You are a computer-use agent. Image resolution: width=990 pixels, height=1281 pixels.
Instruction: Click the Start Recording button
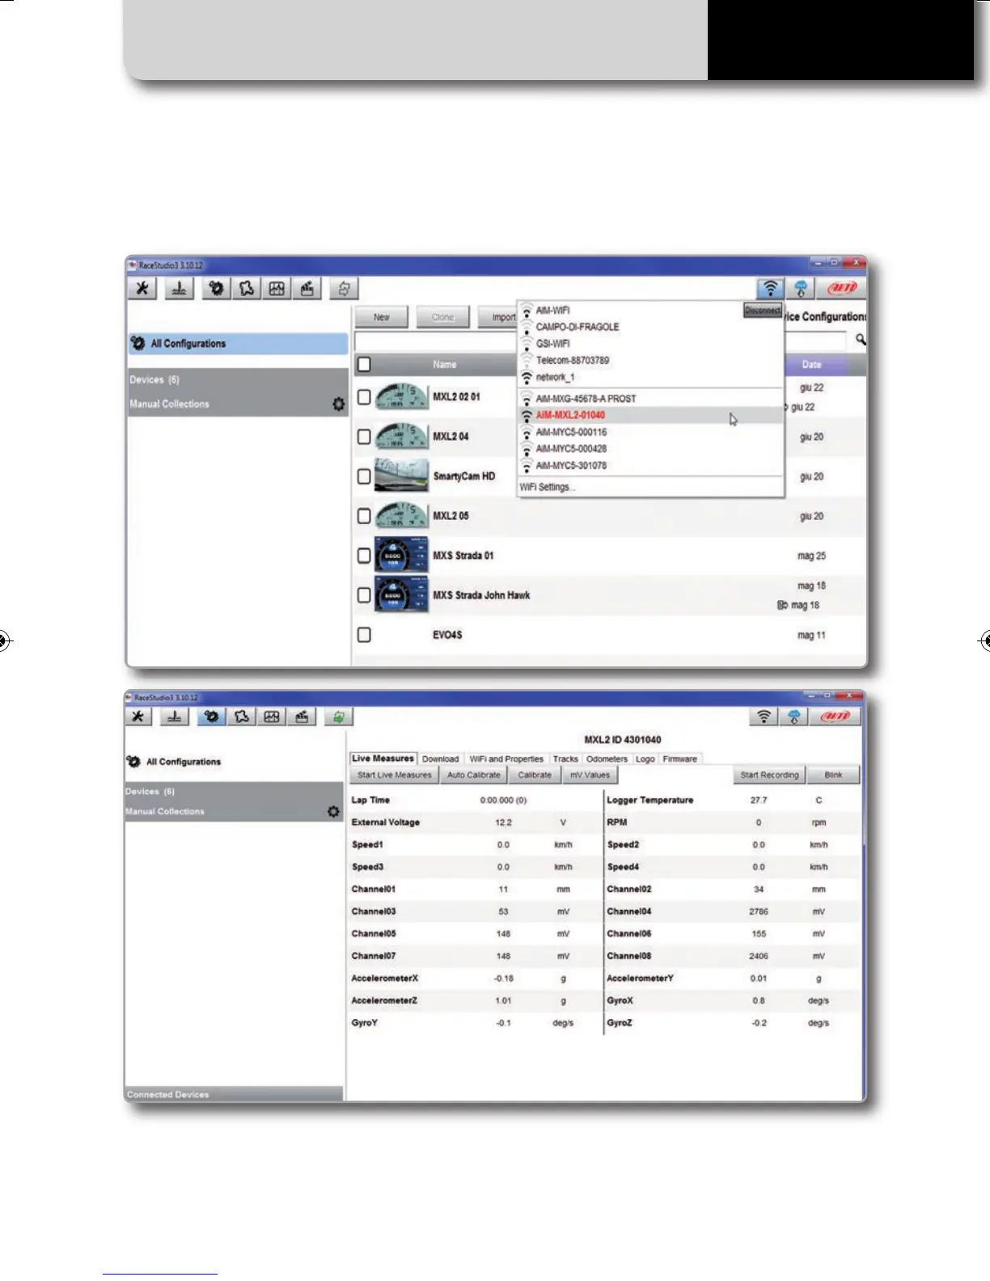click(769, 775)
